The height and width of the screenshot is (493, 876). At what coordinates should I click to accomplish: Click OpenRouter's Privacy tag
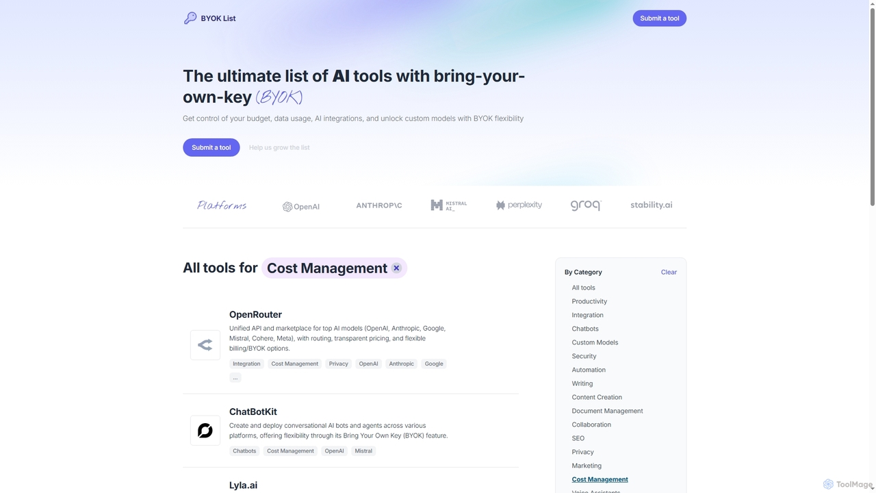[x=339, y=364]
